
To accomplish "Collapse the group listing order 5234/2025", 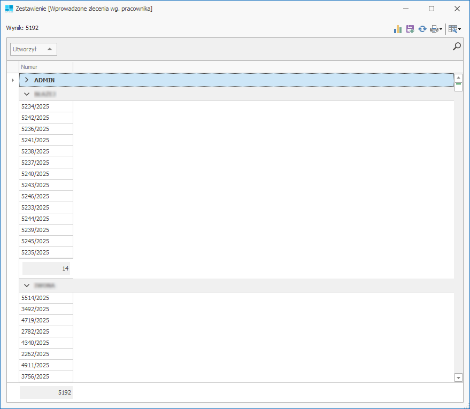I will coord(27,94).
